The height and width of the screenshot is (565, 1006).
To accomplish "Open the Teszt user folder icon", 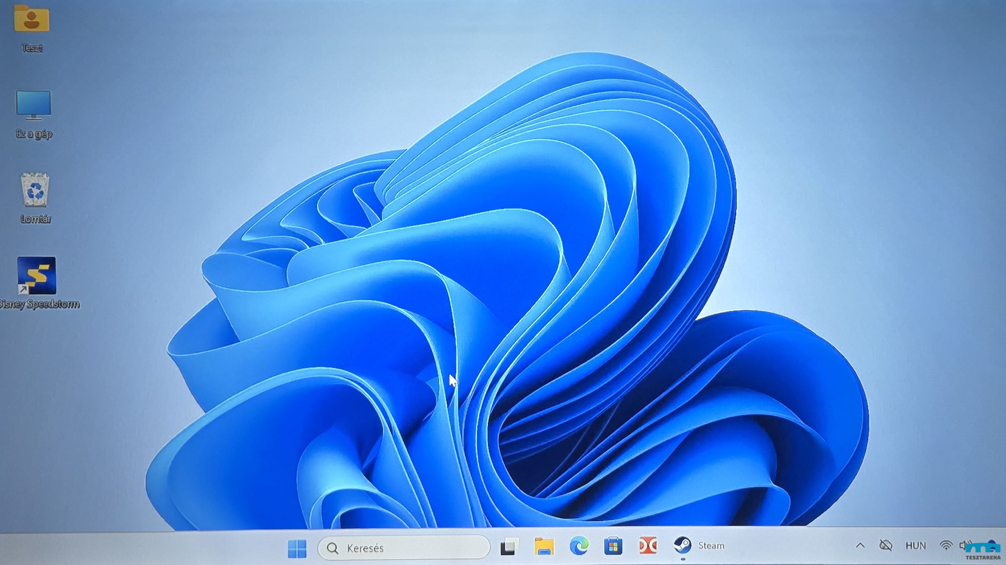I will tap(31, 19).
